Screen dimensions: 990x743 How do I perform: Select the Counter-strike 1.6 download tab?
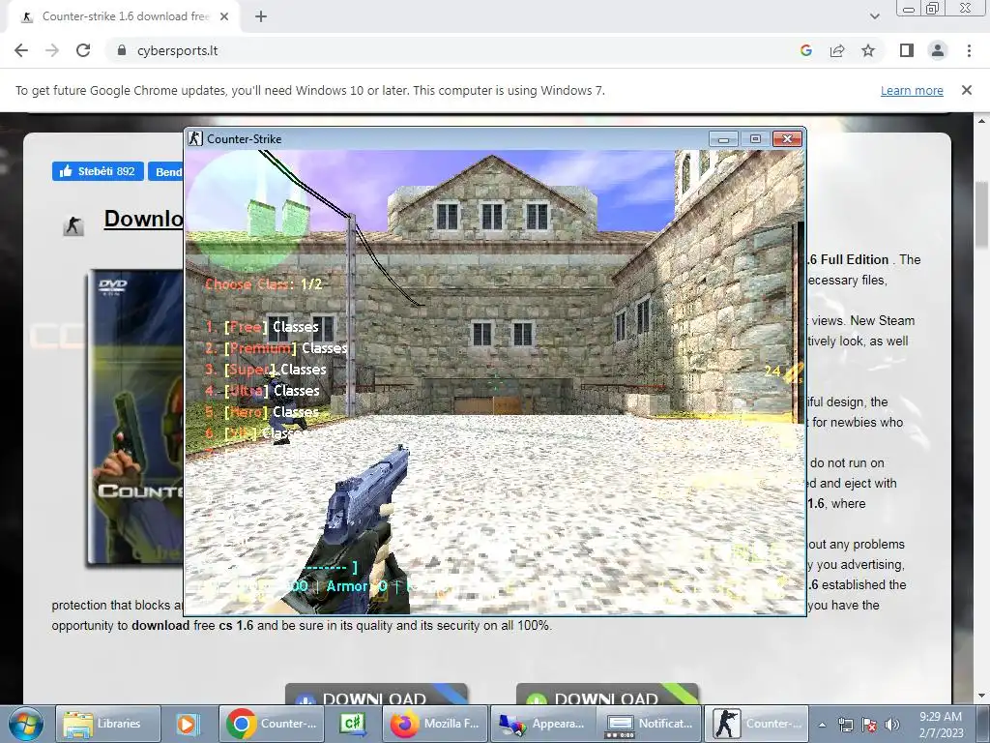pyautogui.click(x=125, y=16)
